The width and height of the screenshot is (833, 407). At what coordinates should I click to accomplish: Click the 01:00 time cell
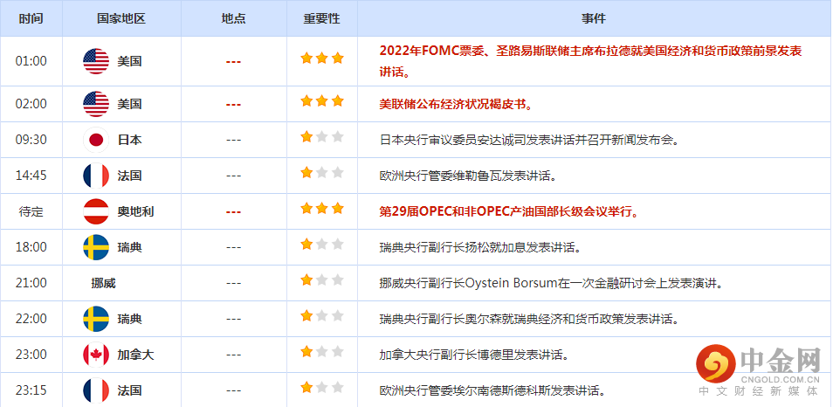tap(31, 61)
